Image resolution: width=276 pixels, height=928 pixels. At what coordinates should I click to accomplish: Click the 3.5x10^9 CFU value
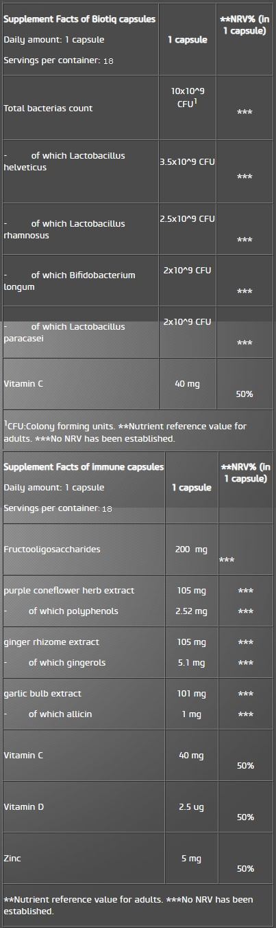pyautogui.click(x=188, y=162)
